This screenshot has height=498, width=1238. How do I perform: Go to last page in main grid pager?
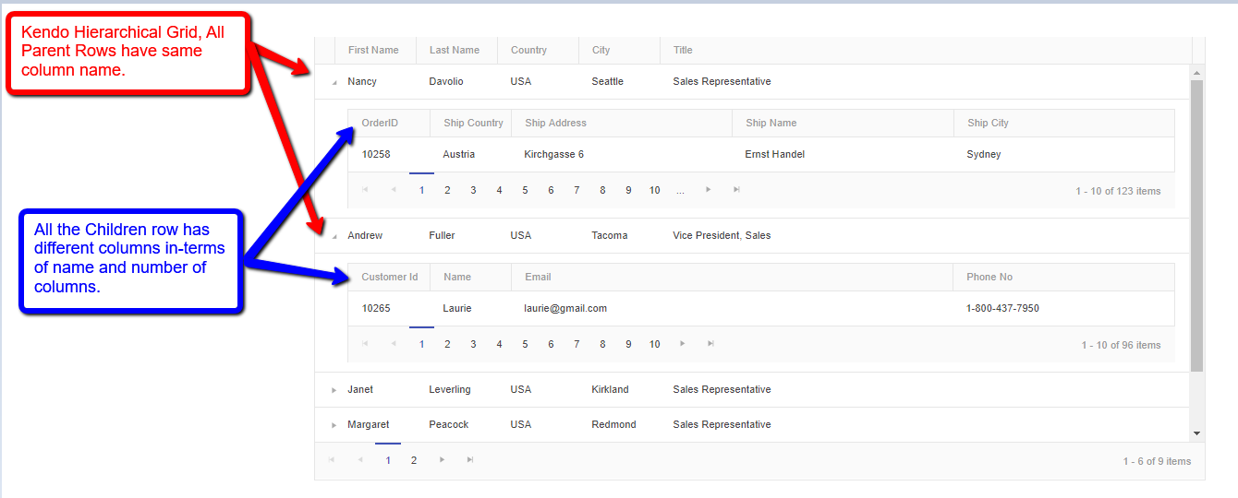coord(470,460)
